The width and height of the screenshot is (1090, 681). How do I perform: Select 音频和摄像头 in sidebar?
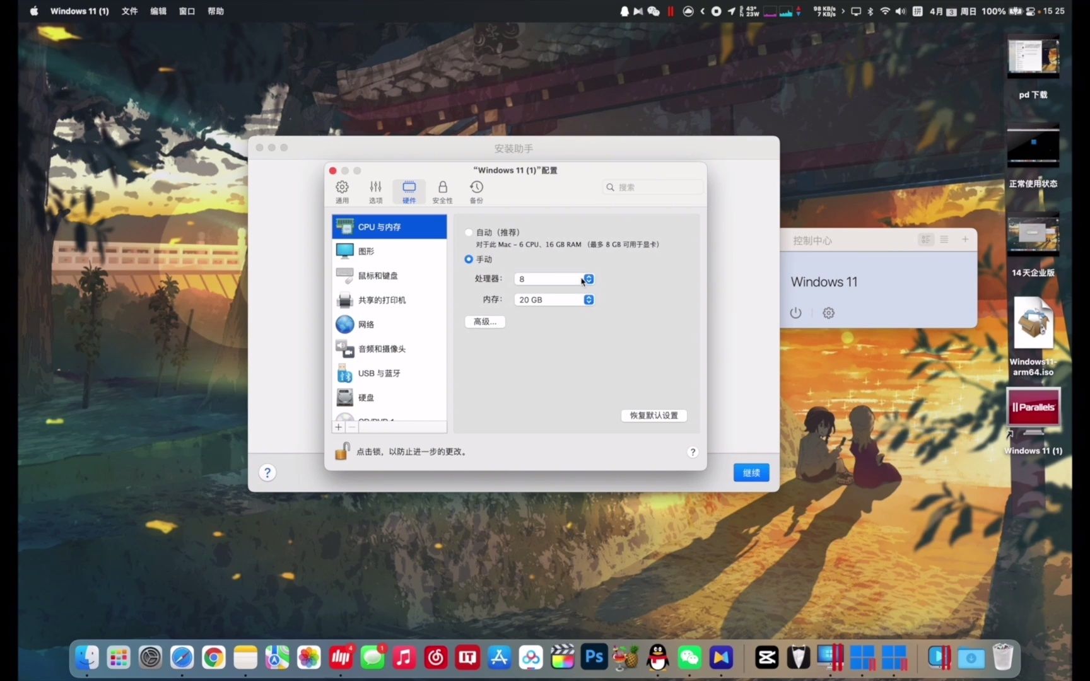(380, 348)
